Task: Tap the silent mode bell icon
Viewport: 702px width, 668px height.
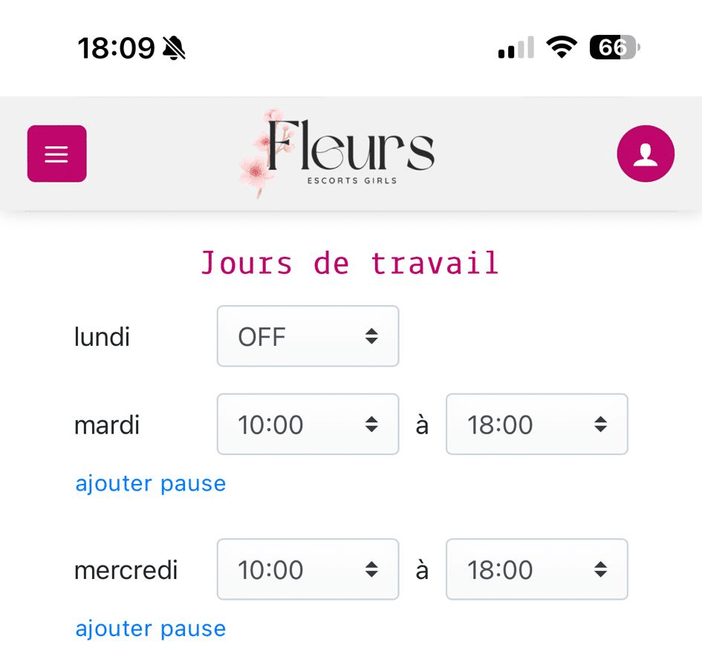Action: pos(174,49)
